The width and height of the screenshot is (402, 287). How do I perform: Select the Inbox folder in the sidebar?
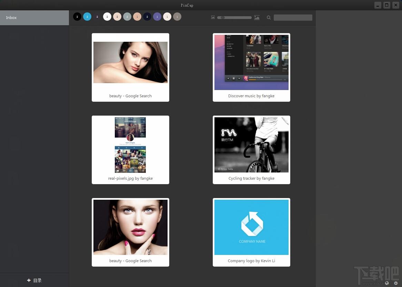pyautogui.click(x=34, y=18)
